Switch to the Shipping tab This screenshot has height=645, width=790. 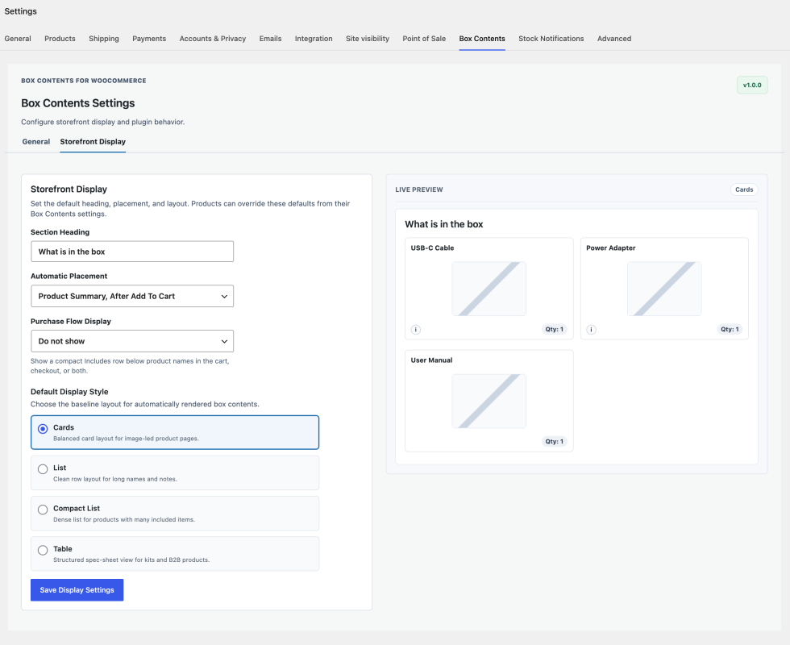coord(104,39)
